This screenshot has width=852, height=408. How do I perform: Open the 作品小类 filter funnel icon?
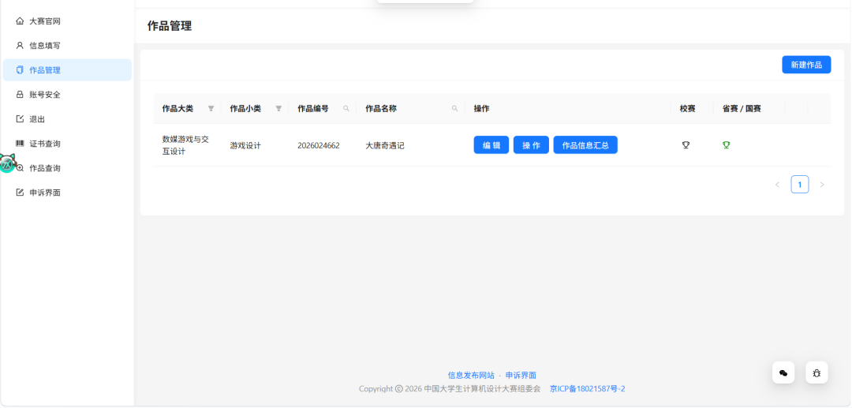[278, 109]
